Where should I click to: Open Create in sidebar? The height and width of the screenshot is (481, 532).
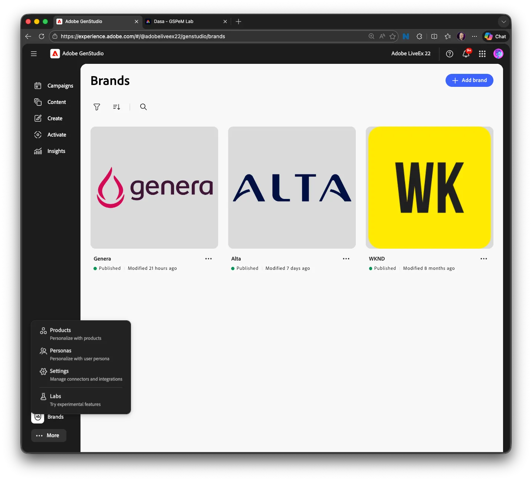coord(48,118)
